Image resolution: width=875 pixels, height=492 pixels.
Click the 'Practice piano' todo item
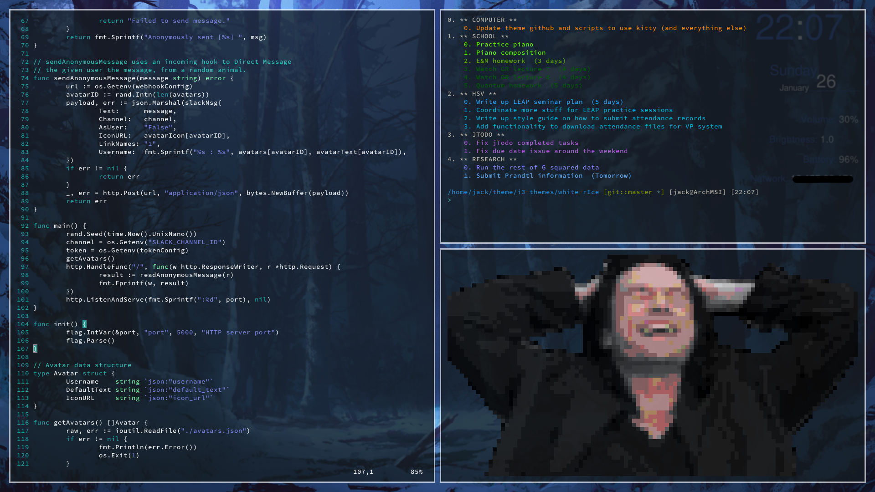pyautogui.click(x=504, y=45)
